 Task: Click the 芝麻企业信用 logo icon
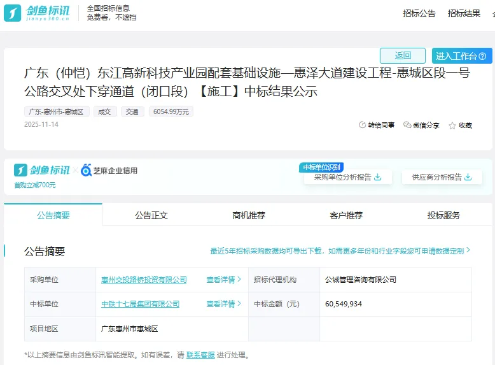(87, 171)
